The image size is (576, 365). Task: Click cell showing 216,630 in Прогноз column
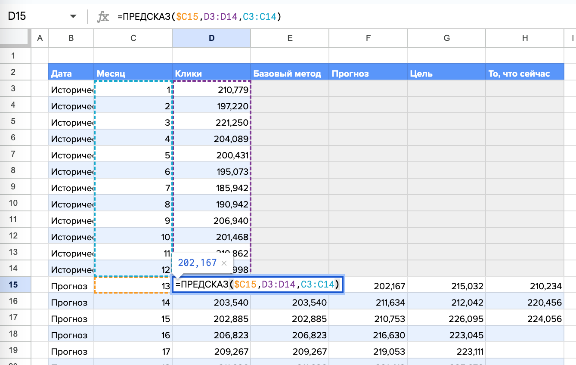[x=368, y=335]
